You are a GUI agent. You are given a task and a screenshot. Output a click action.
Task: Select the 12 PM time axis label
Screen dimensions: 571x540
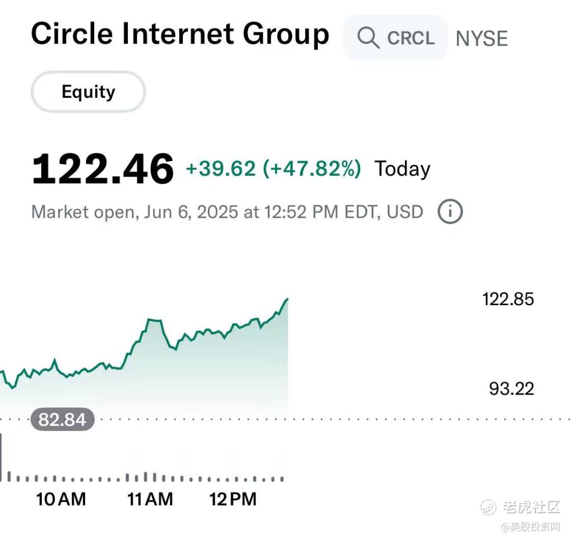click(233, 499)
